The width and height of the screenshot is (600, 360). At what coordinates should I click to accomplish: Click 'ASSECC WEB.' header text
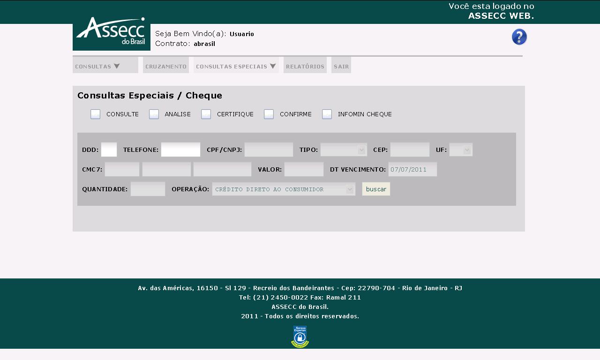pos(501,16)
